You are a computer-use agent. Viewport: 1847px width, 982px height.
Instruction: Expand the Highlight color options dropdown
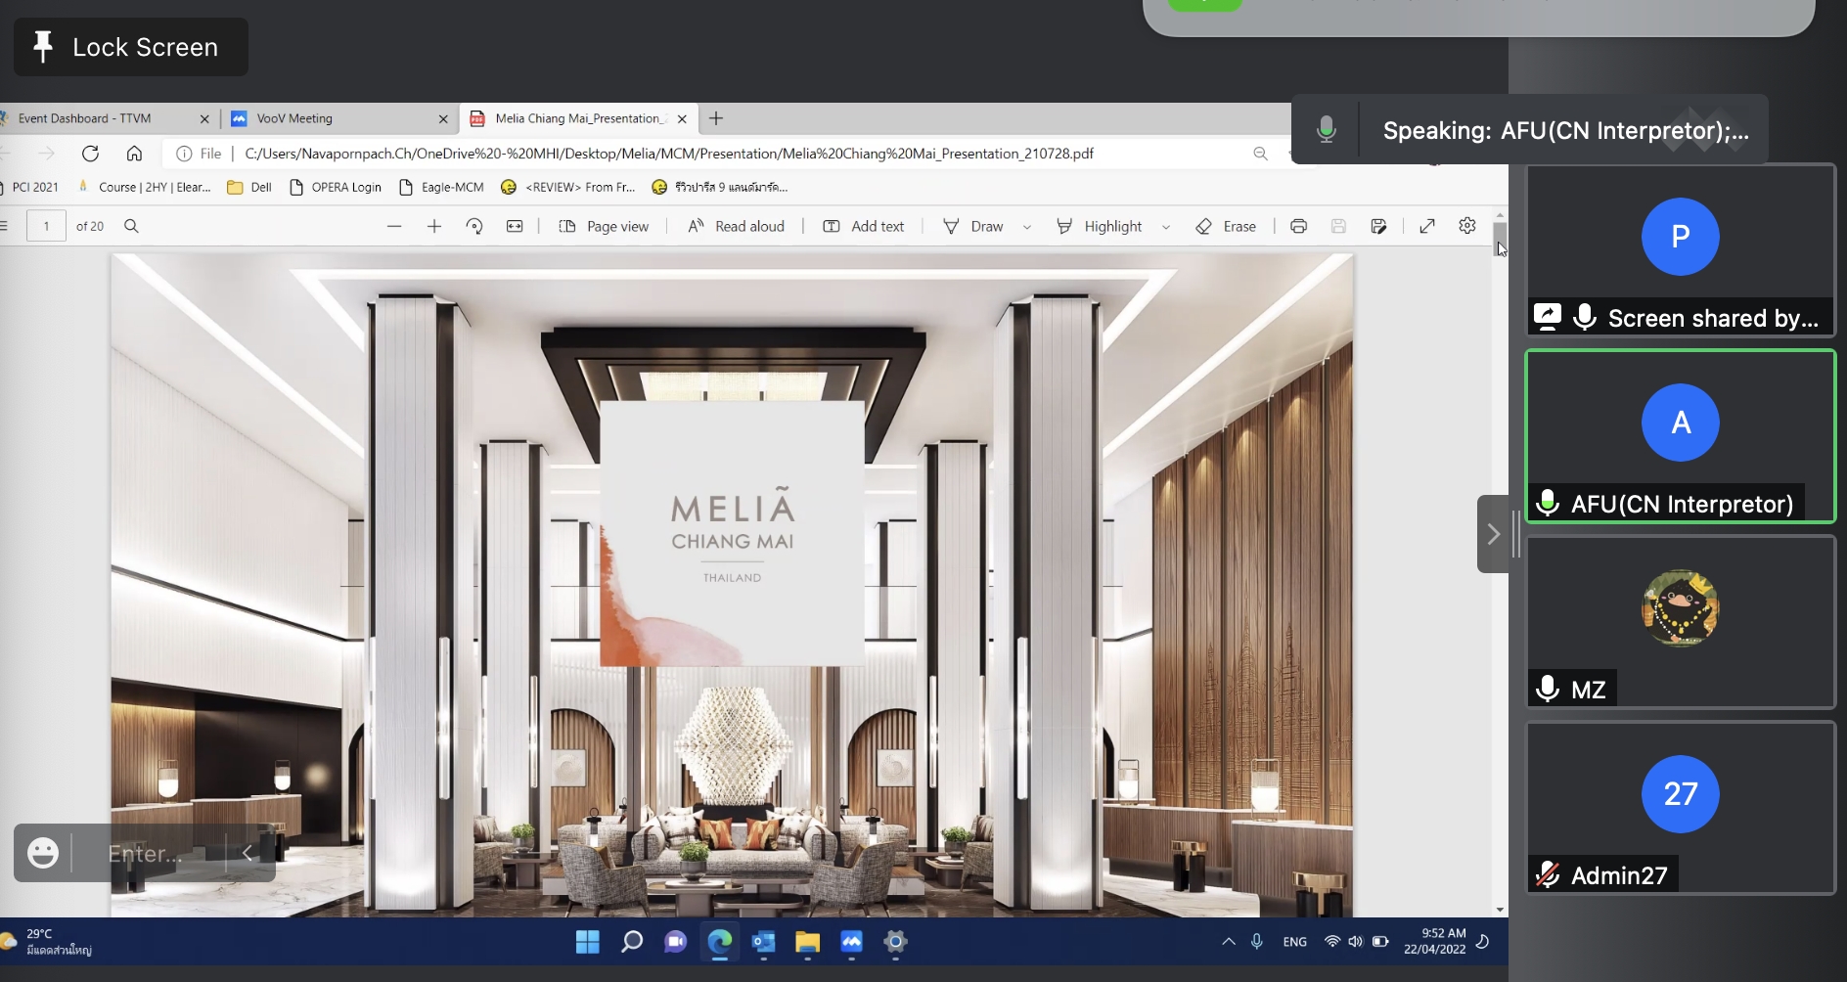(x=1166, y=227)
